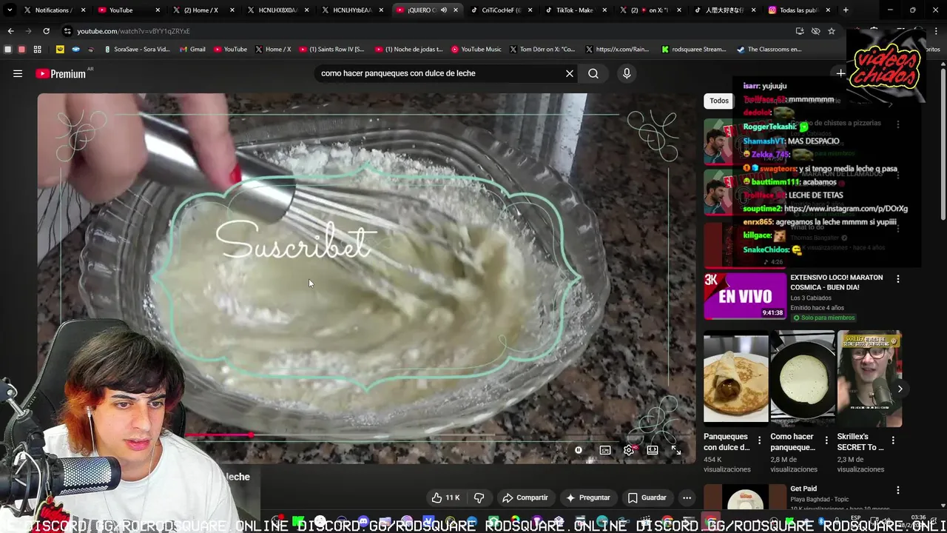Switch the player to theater mode
This screenshot has height=533, width=947.
pyautogui.click(x=653, y=450)
